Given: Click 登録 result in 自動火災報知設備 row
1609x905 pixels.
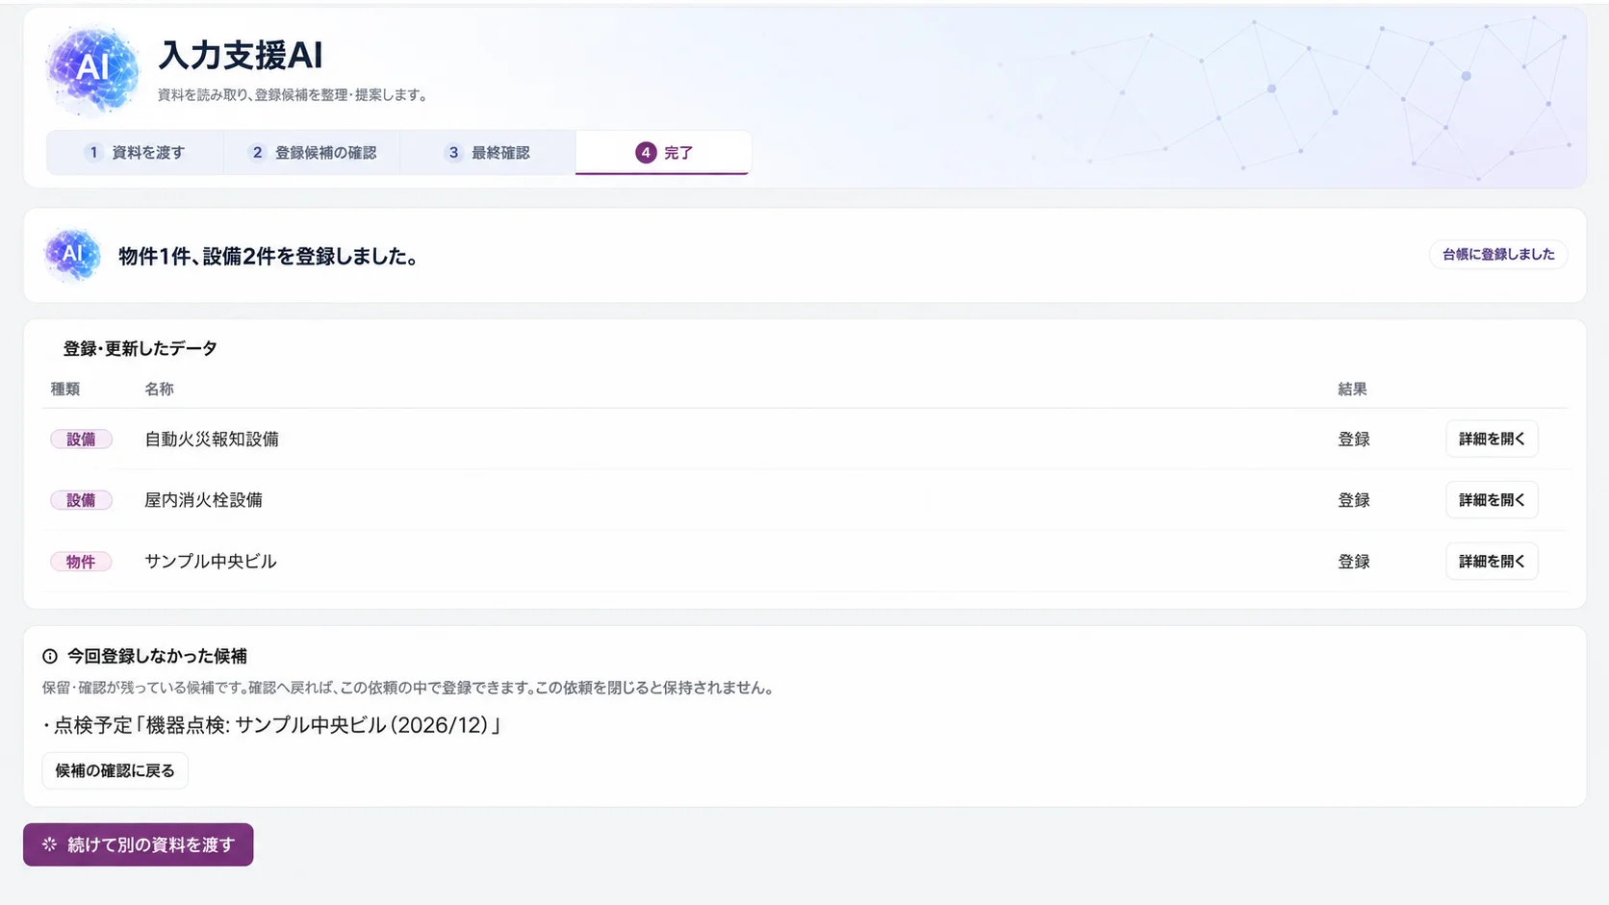Looking at the screenshot, I should coord(1354,440).
